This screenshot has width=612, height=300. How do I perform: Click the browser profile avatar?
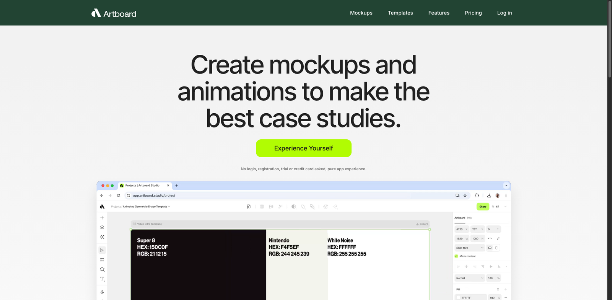point(498,195)
